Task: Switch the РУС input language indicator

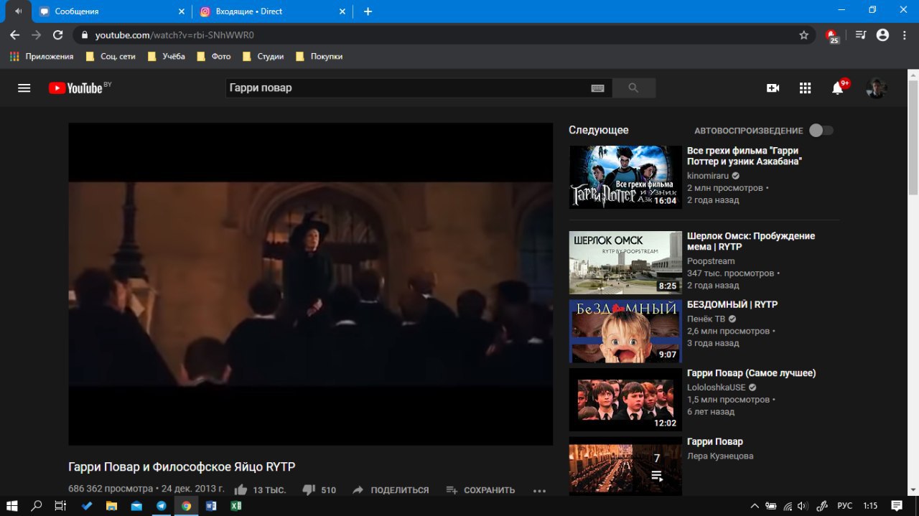Action: (x=844, y=505)
